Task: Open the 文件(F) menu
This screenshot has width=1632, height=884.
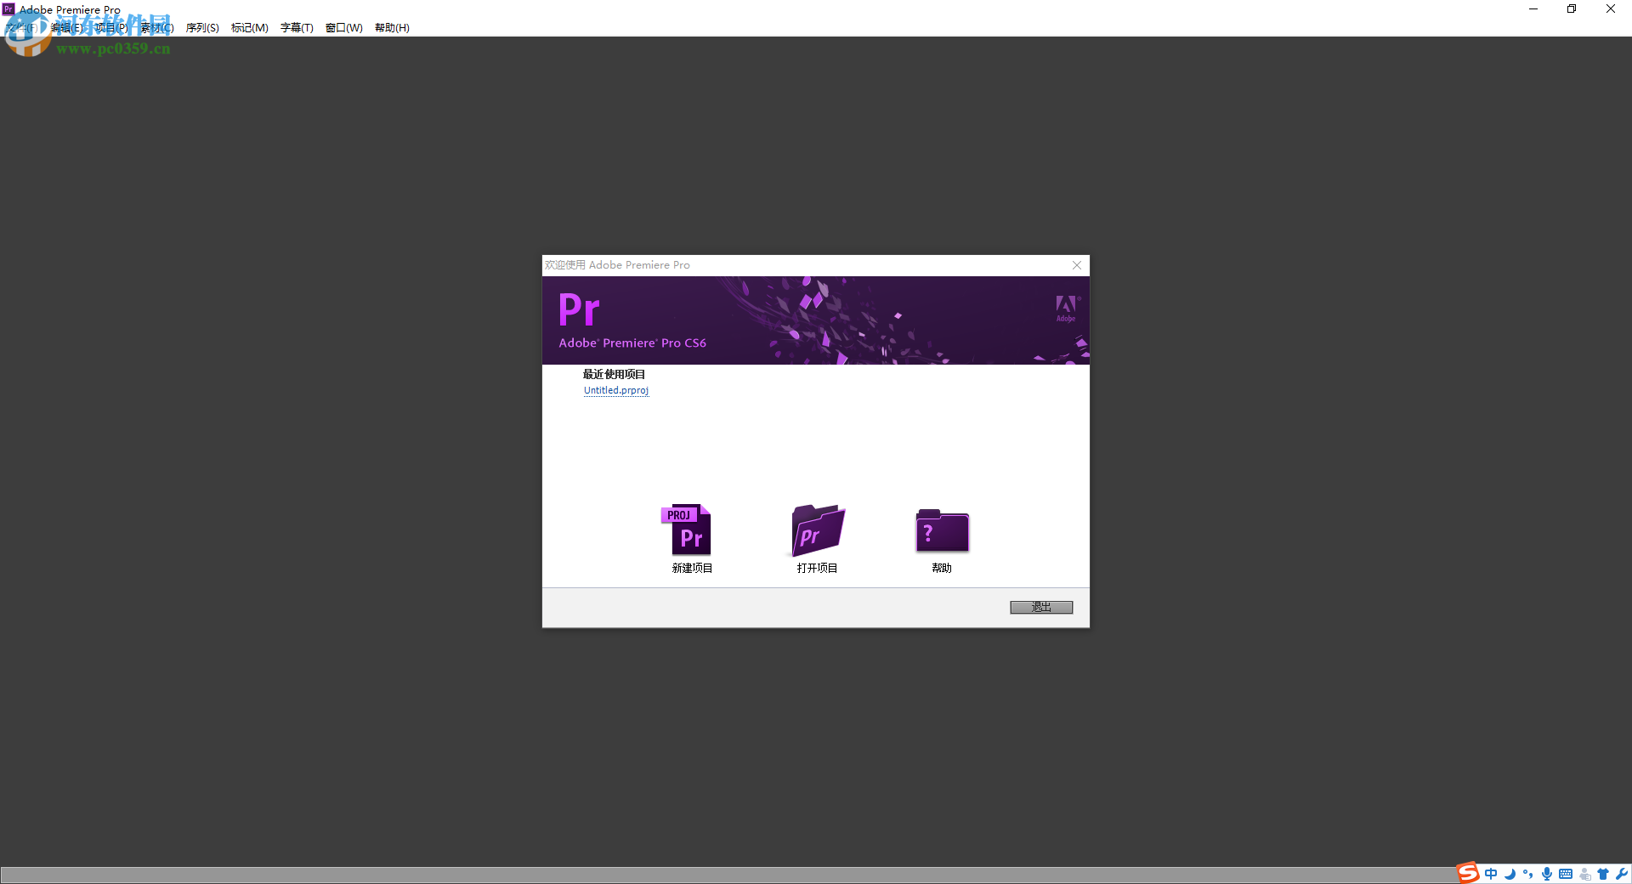Action: coord(21,27)
